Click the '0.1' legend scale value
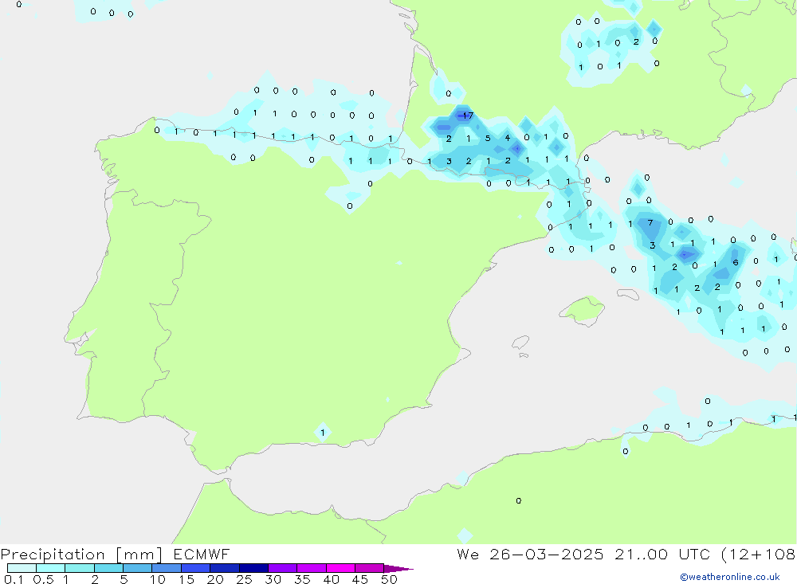This screenshot has width=797, height=584. (x=14, y=579)
